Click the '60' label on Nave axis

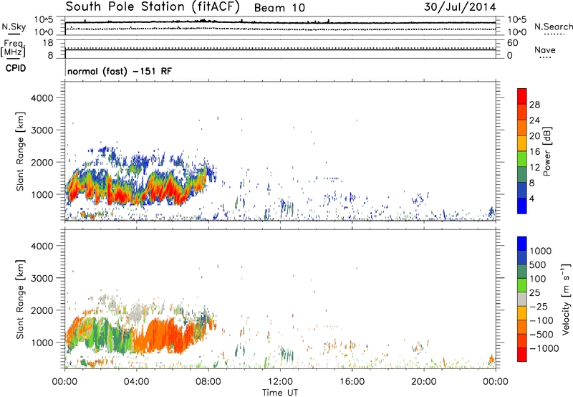[x=512, y=43]
